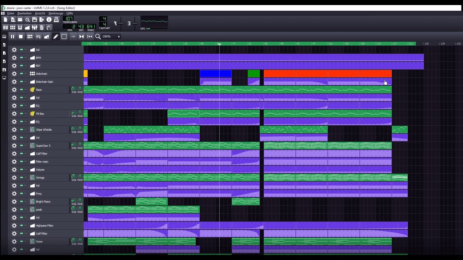
Task: Save the current project
Action: pyautogui.click(x=34, y=19)
